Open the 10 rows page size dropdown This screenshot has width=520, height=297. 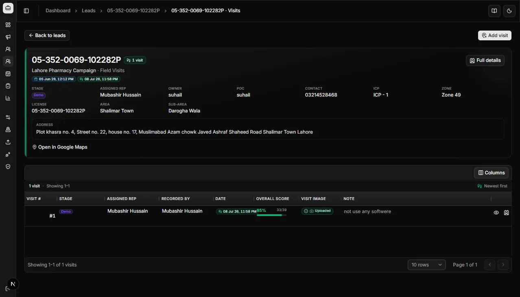pyautogui.click(x=426, y=265)
